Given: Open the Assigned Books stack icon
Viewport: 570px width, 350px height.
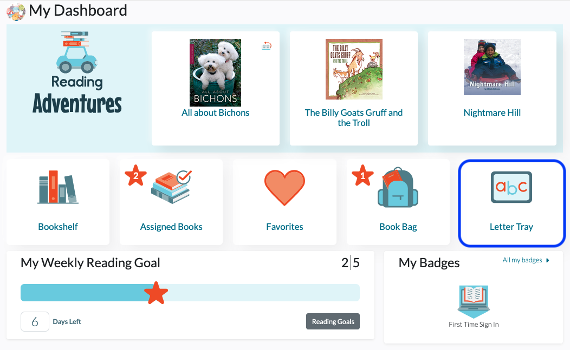Looking at the screenshot, I should (x=171, y=187).
